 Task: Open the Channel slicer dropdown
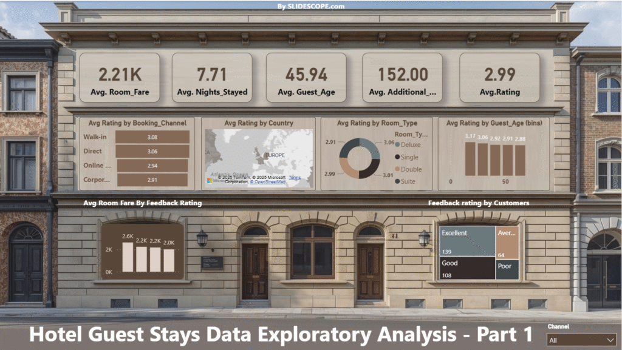582,340
